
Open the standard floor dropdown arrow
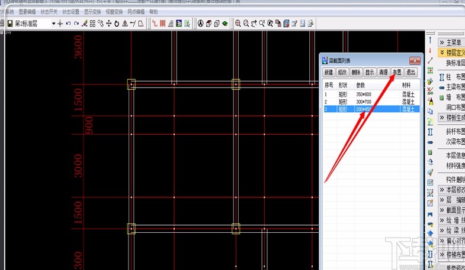point(53,24)
